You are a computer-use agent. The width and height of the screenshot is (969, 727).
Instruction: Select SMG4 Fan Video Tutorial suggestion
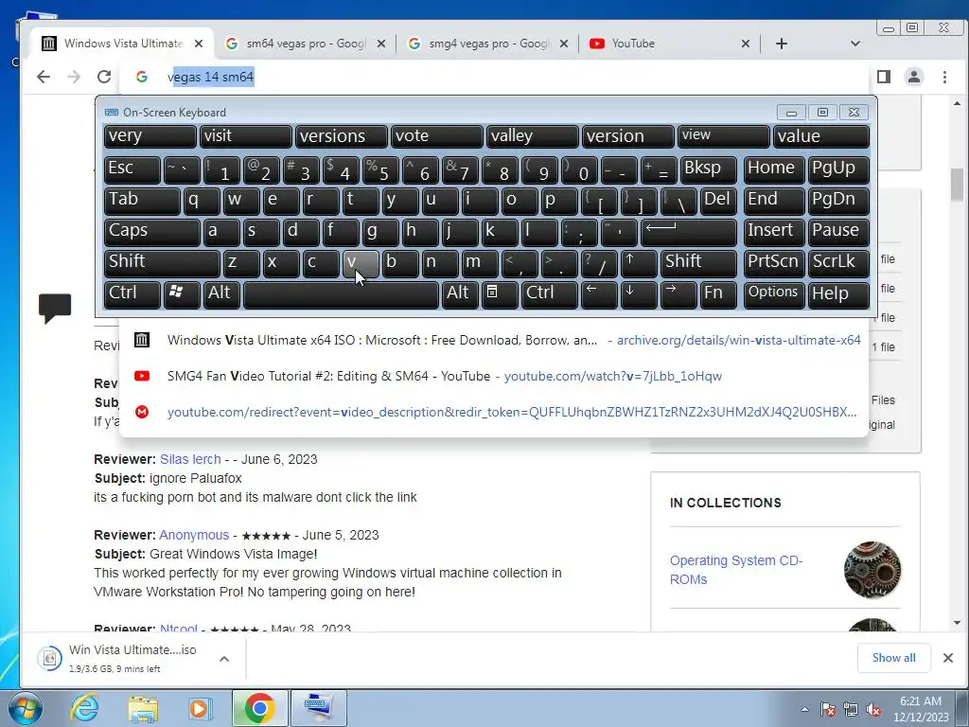click(x=494, y=376)
